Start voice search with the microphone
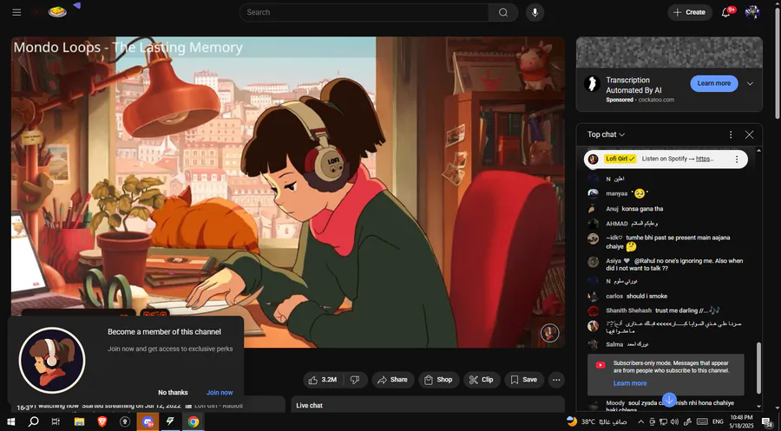781x431 pixels. pyautogui.click(x=535, y=12)
